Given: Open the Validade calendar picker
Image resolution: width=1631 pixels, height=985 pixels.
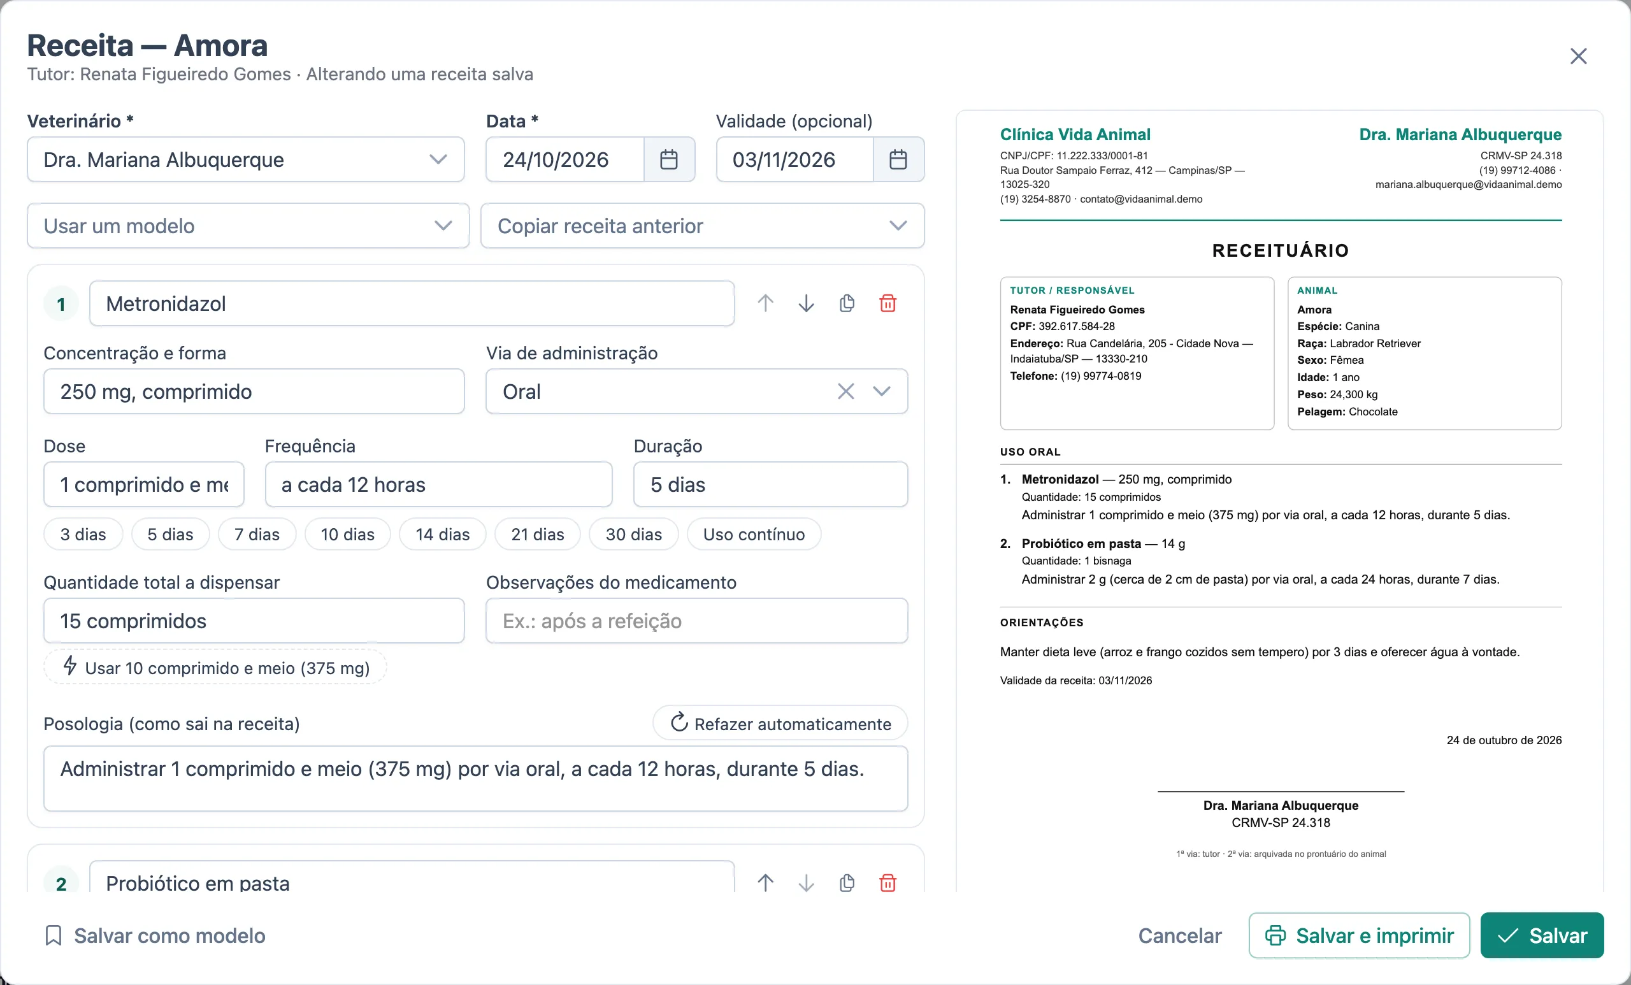Looking at the screenshot, I should click(898, 159).
